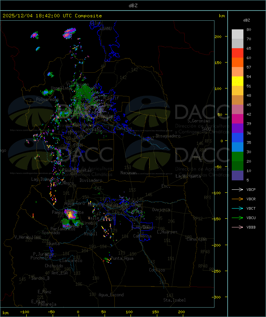Pick the gold 48-51 dBZ swatch
266x317 pixels.
pos(237,91)
